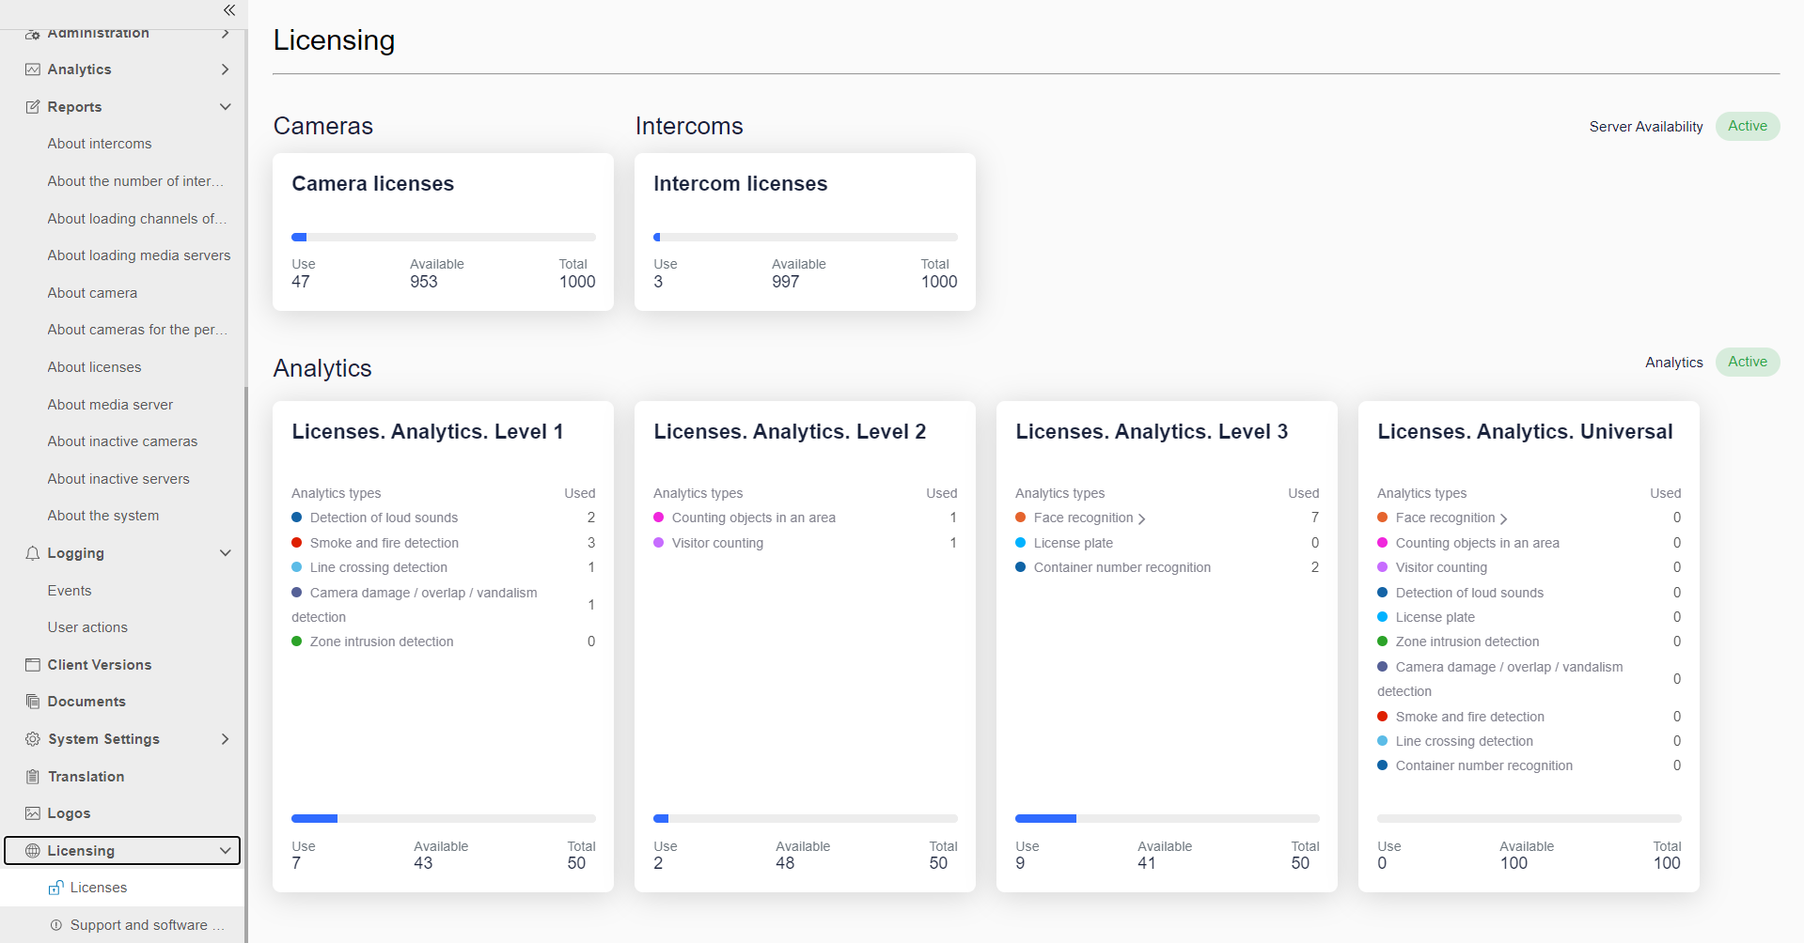1804x943 pixels.
Task: Click the Logging bell icon
Action: [33, 553]
